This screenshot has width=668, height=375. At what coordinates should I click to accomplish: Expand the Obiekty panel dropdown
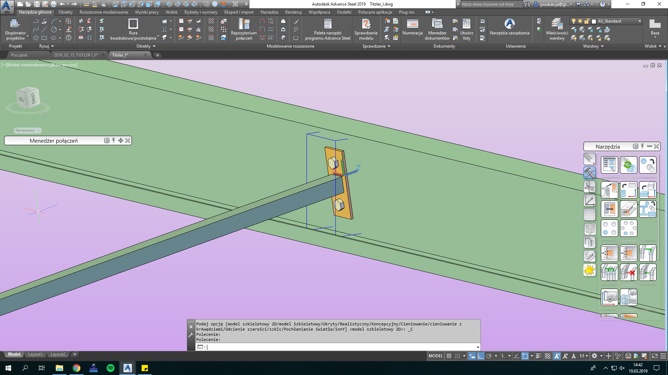pos(154,46)
